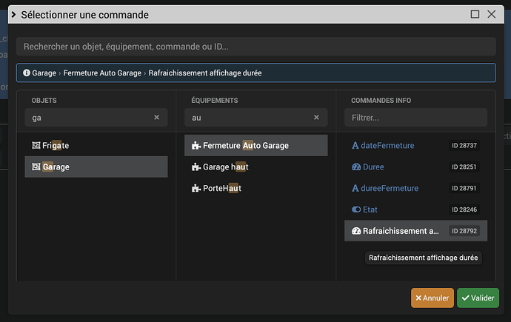Click ID 28737 badge
The image size is (511, 322).
(x=464, y=146)
